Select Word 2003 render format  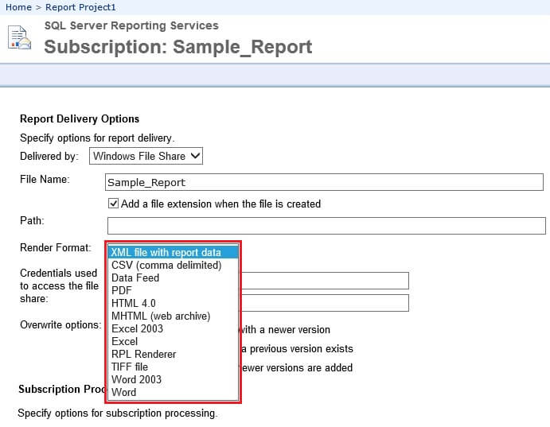coord(136,380)
